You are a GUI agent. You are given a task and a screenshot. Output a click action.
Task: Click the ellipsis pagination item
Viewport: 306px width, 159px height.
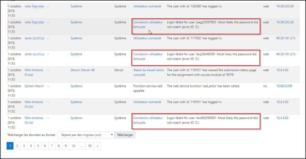(82, 146)
